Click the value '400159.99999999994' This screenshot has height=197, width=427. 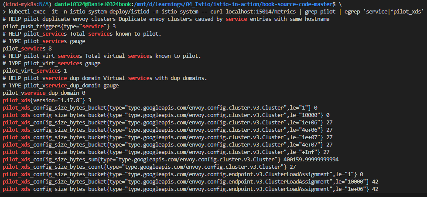point(311,160)
